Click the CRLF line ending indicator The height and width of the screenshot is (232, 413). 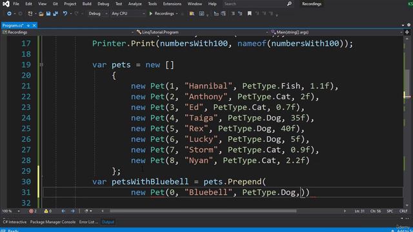point(403,211)
